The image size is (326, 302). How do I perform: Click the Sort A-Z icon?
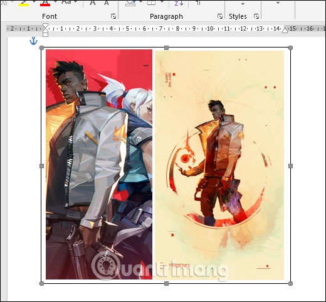click(179, 3)
